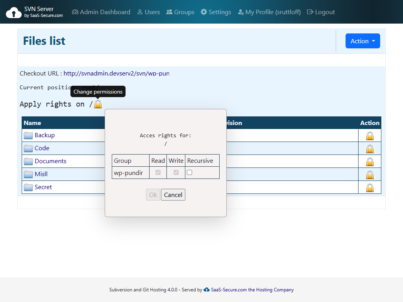Open the Action dropdown menu
Screen dimensions: 403x302
pyautogui.click(x=362, y=41)
